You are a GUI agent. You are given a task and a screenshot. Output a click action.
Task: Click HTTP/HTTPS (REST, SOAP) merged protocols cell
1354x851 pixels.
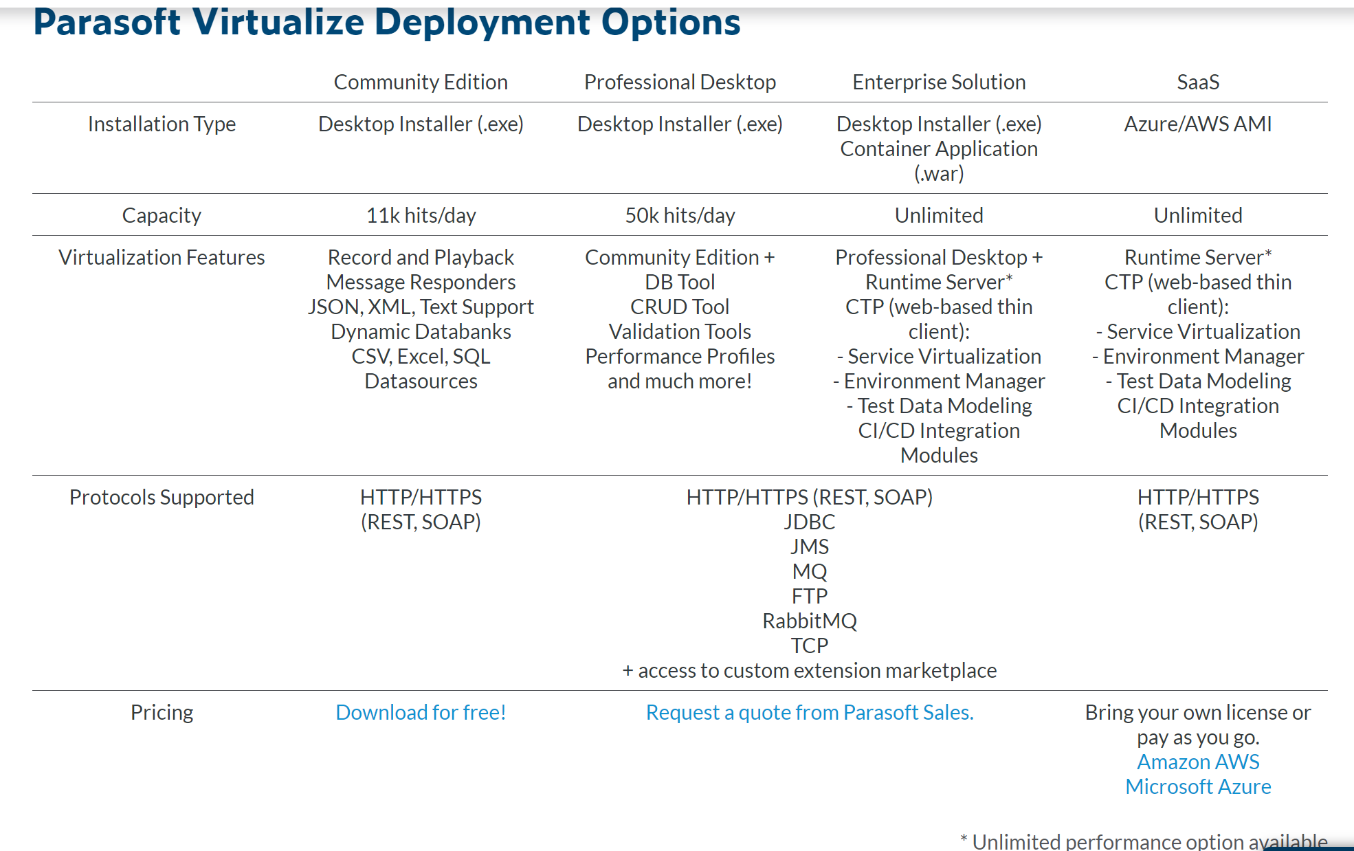coord(810,497)
